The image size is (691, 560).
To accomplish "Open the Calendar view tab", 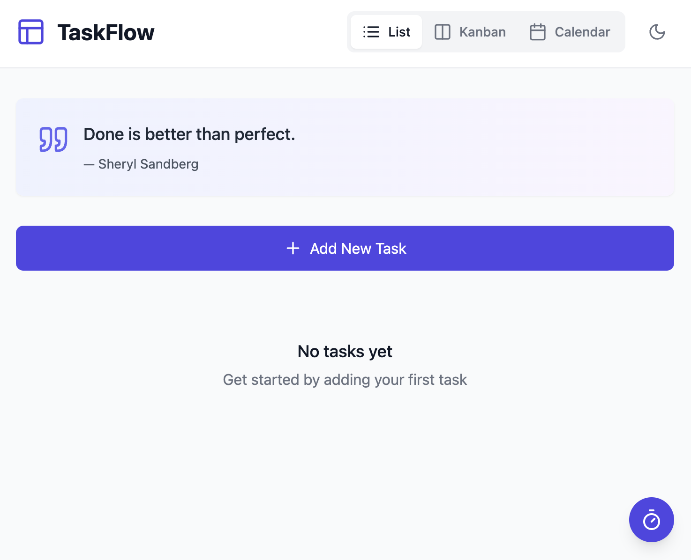I will point(570,32).
